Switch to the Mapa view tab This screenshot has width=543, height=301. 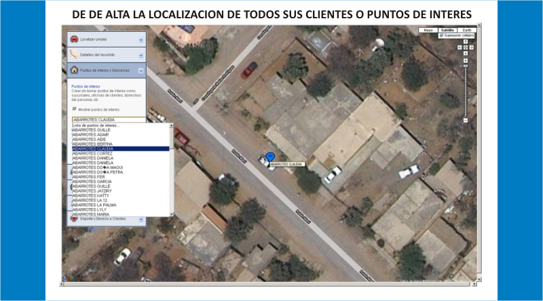(428, 31)
